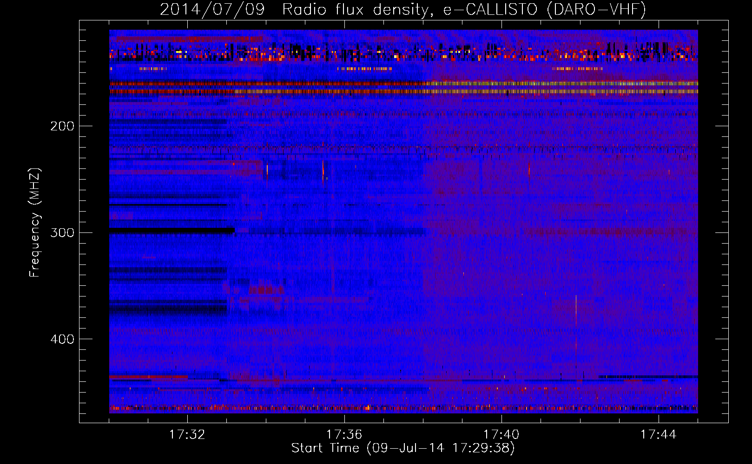Click the '300' frequency tick label
The width and height of the screenshot is (752, 464).
click(62, 232)
